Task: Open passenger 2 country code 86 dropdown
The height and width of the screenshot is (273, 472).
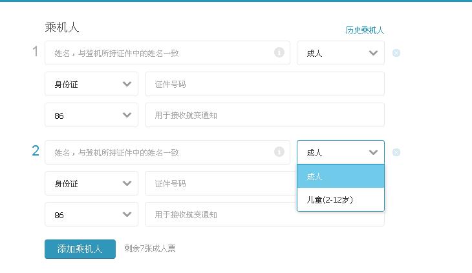Action: (92, 214)
